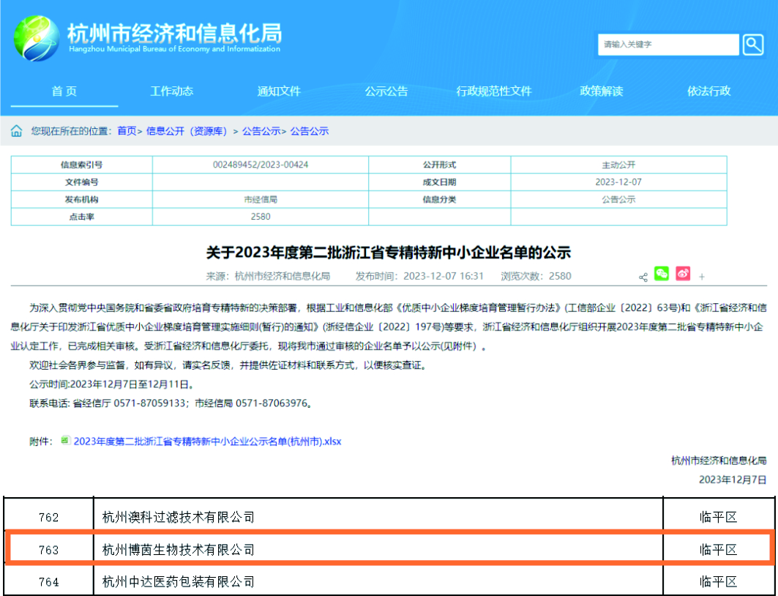The height and width of the screenshot is (596, 778).
Task: Go to 依法行政 navigation item
Action: pyautogui.click(x=708, y=92)
